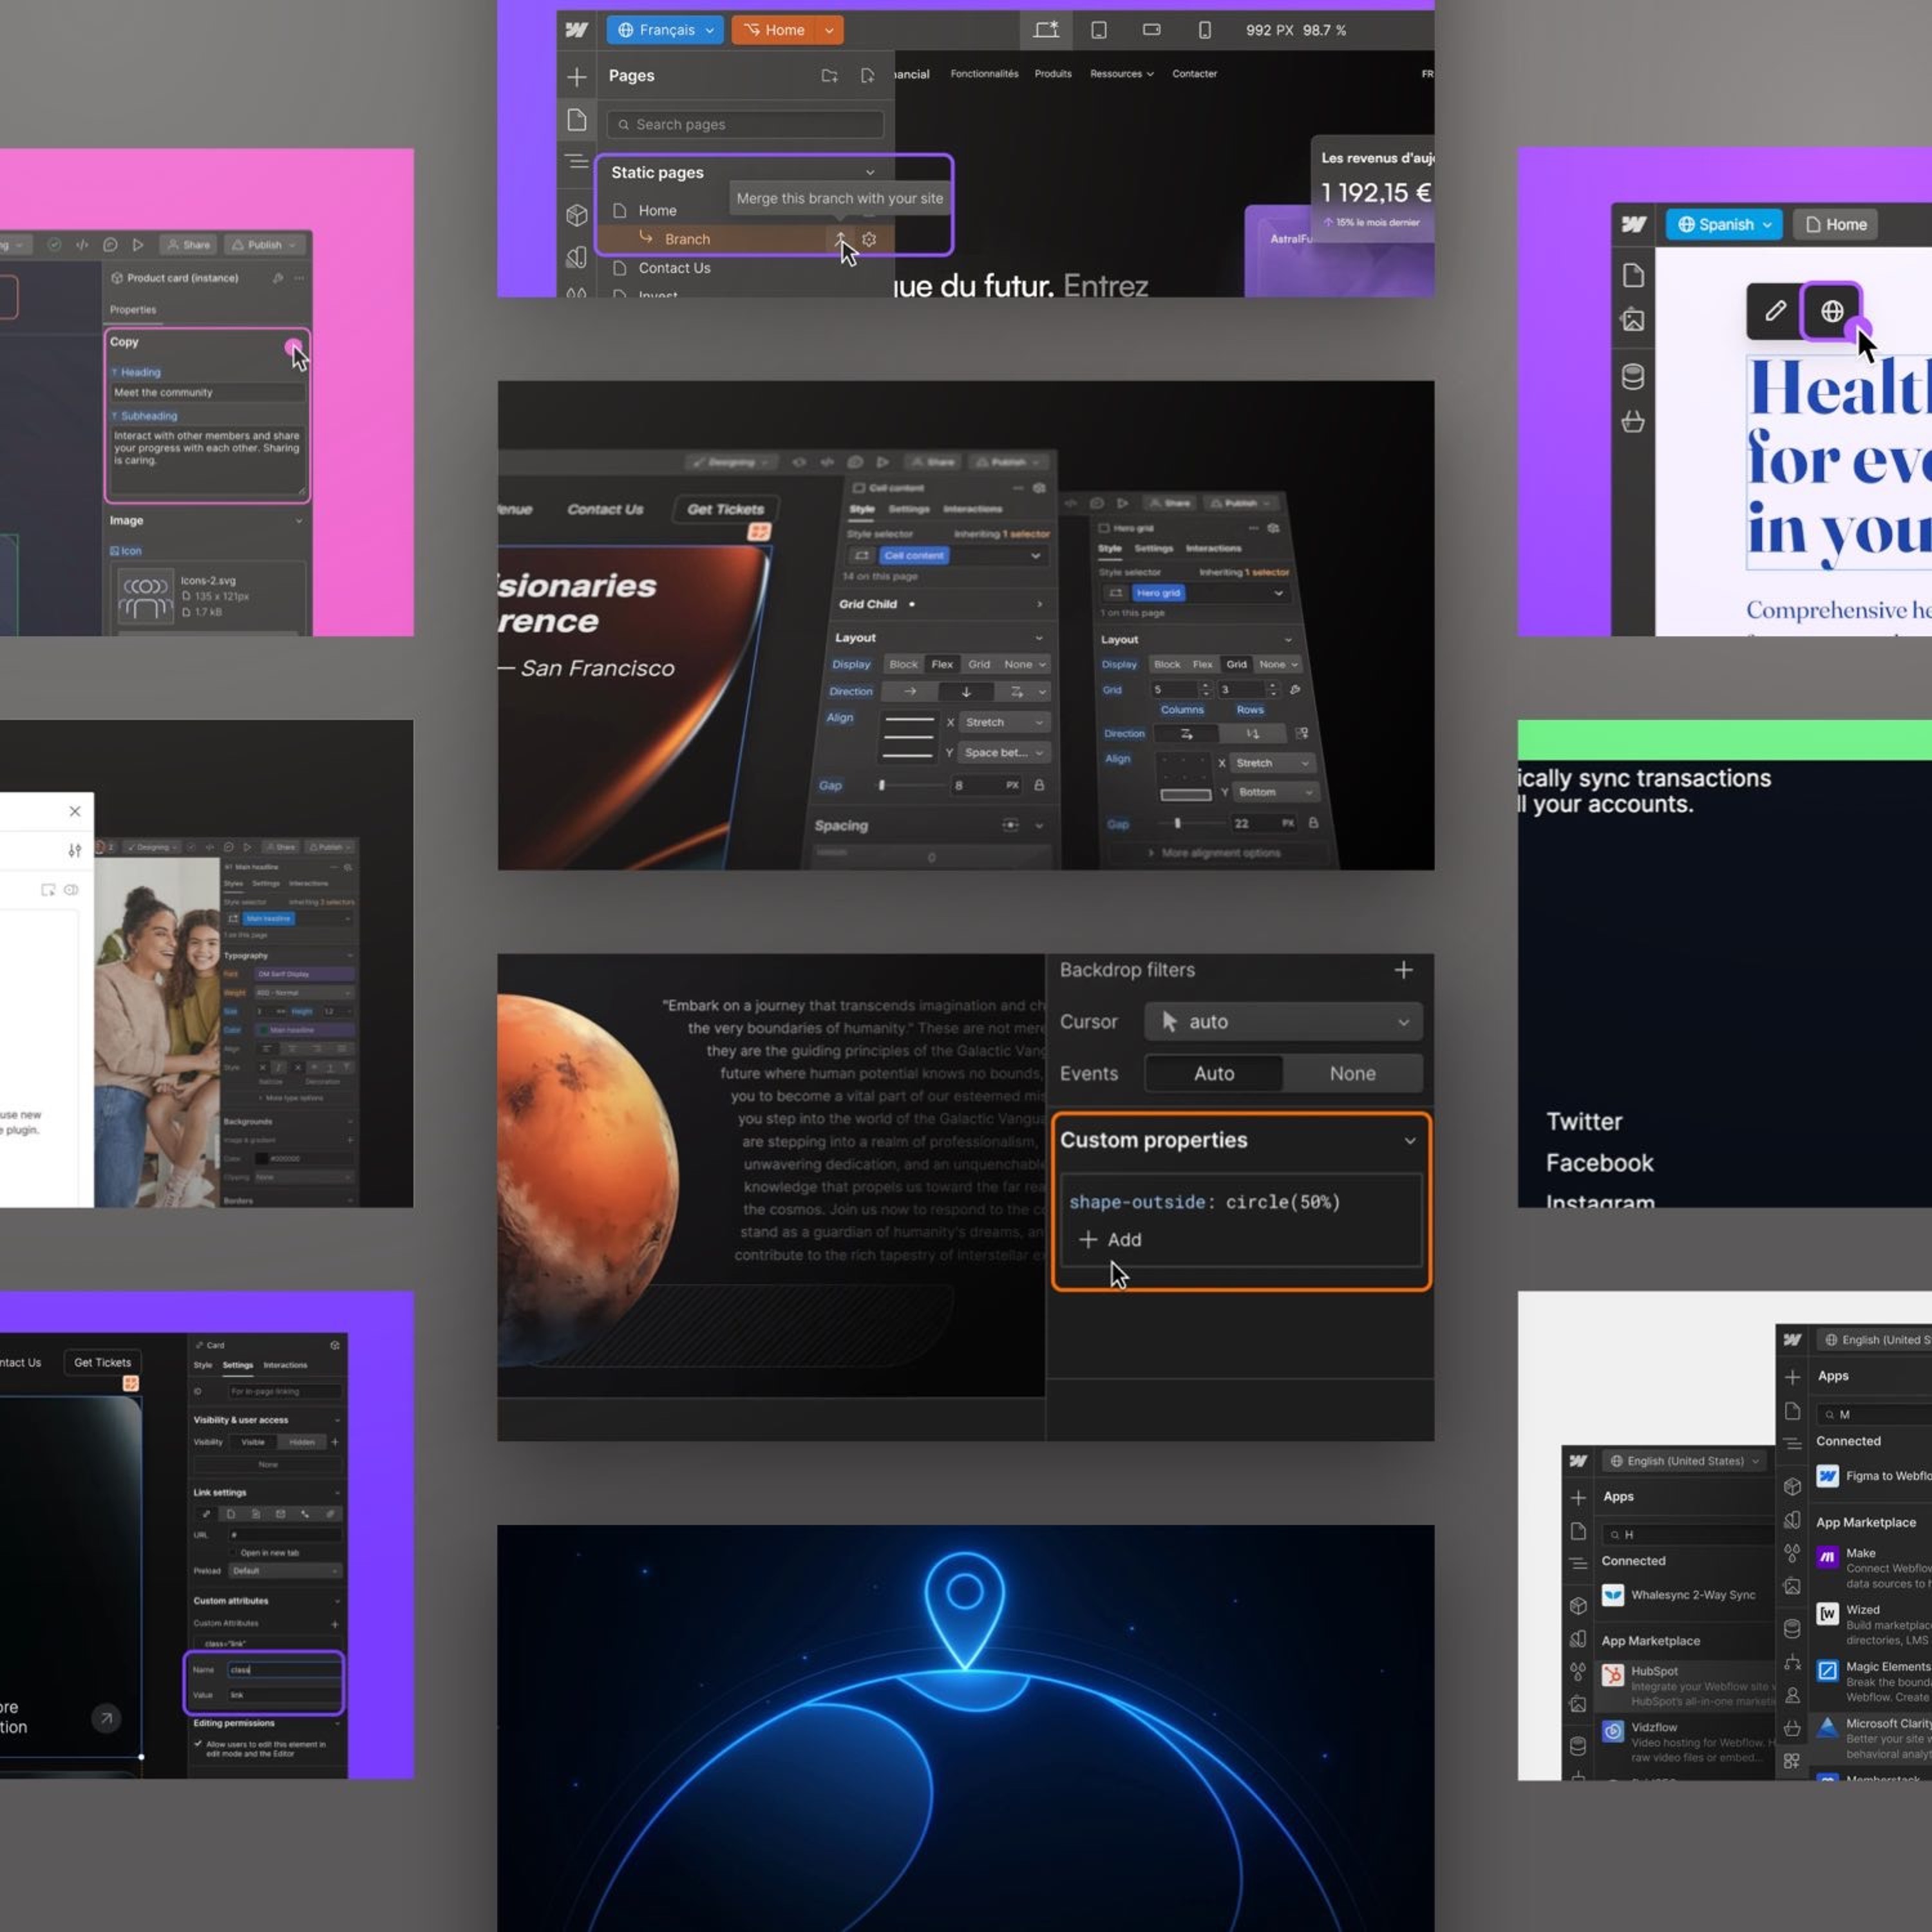
Task: Click the edit grid icon in Hero grid panel
Action: (x=1295, y=689)
